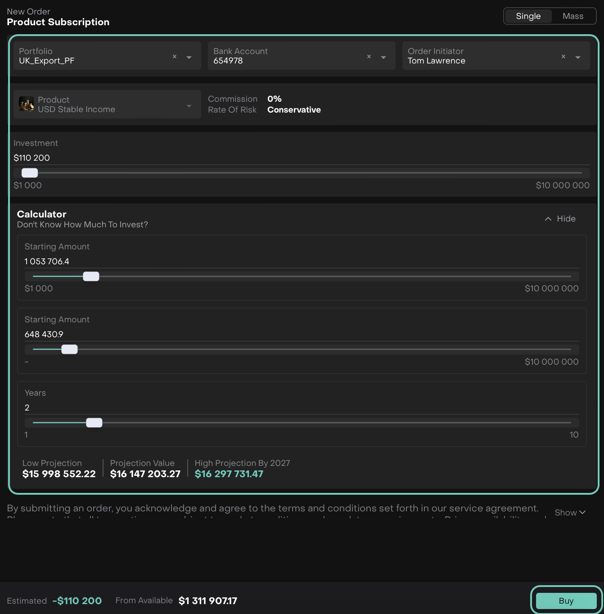
Task: Hide the Calculator section
Action: 560,219
